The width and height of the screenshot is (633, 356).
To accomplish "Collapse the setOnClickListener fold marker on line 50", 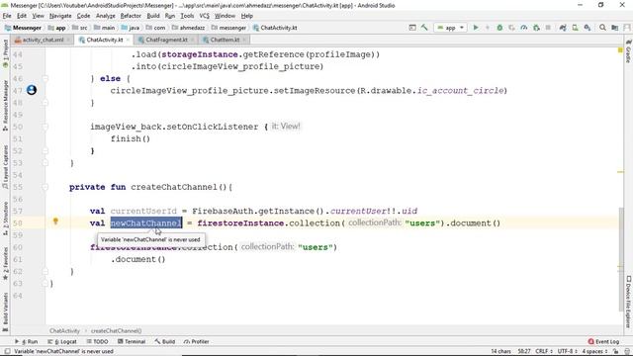I will click(x=45, y=127).
